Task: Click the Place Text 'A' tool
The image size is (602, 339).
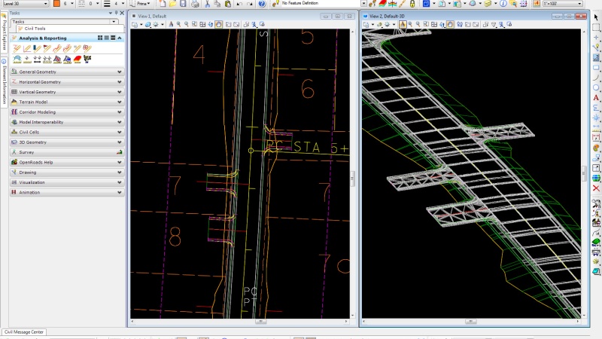Action: [x=596, y=97]
